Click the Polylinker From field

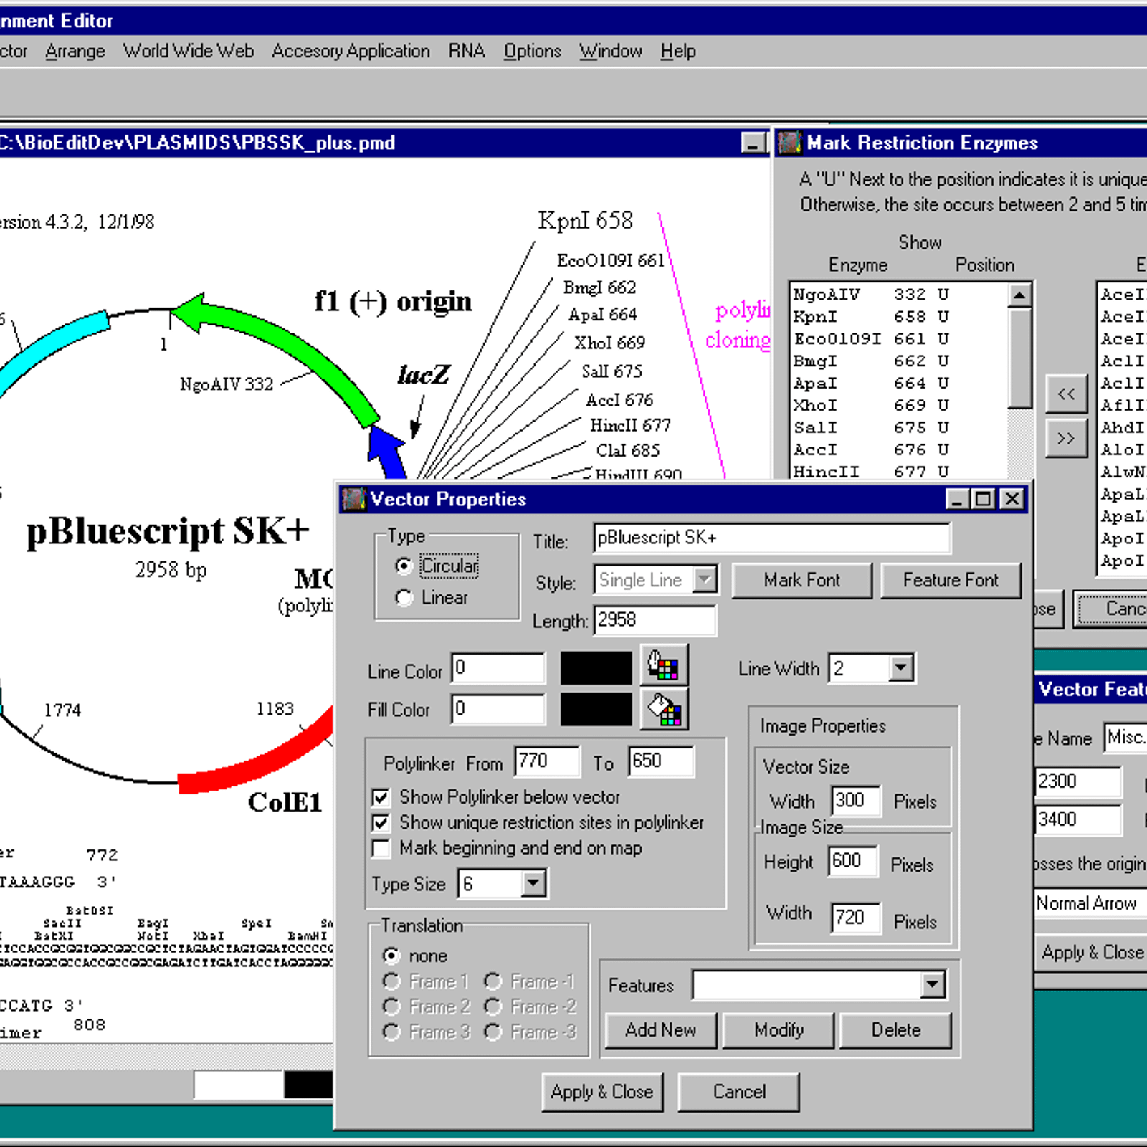coord(547,761)
